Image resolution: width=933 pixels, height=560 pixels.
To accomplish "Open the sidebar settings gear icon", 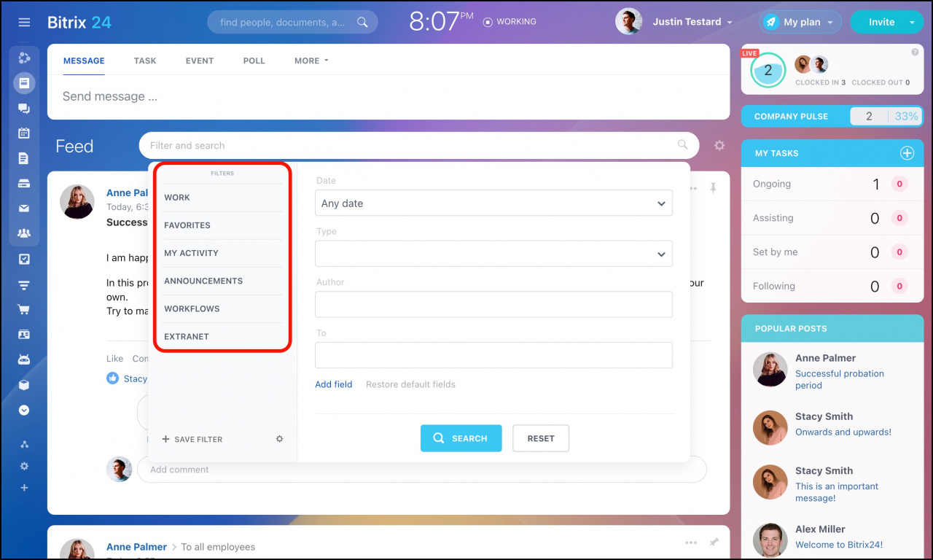I will 24,467.
